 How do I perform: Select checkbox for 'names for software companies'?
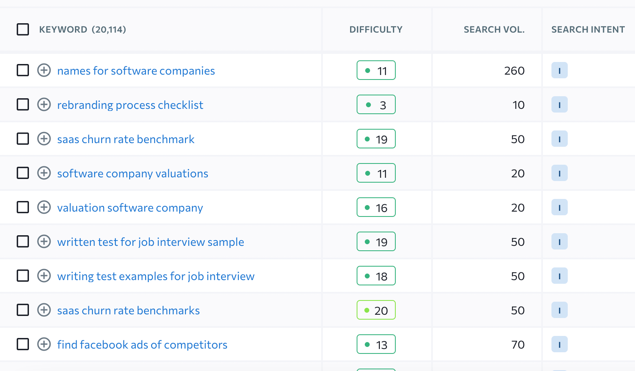tap(23, 70)
